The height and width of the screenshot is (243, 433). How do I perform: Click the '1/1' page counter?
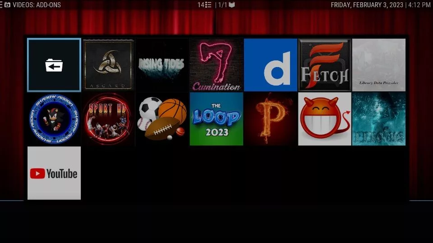[222, 5]
